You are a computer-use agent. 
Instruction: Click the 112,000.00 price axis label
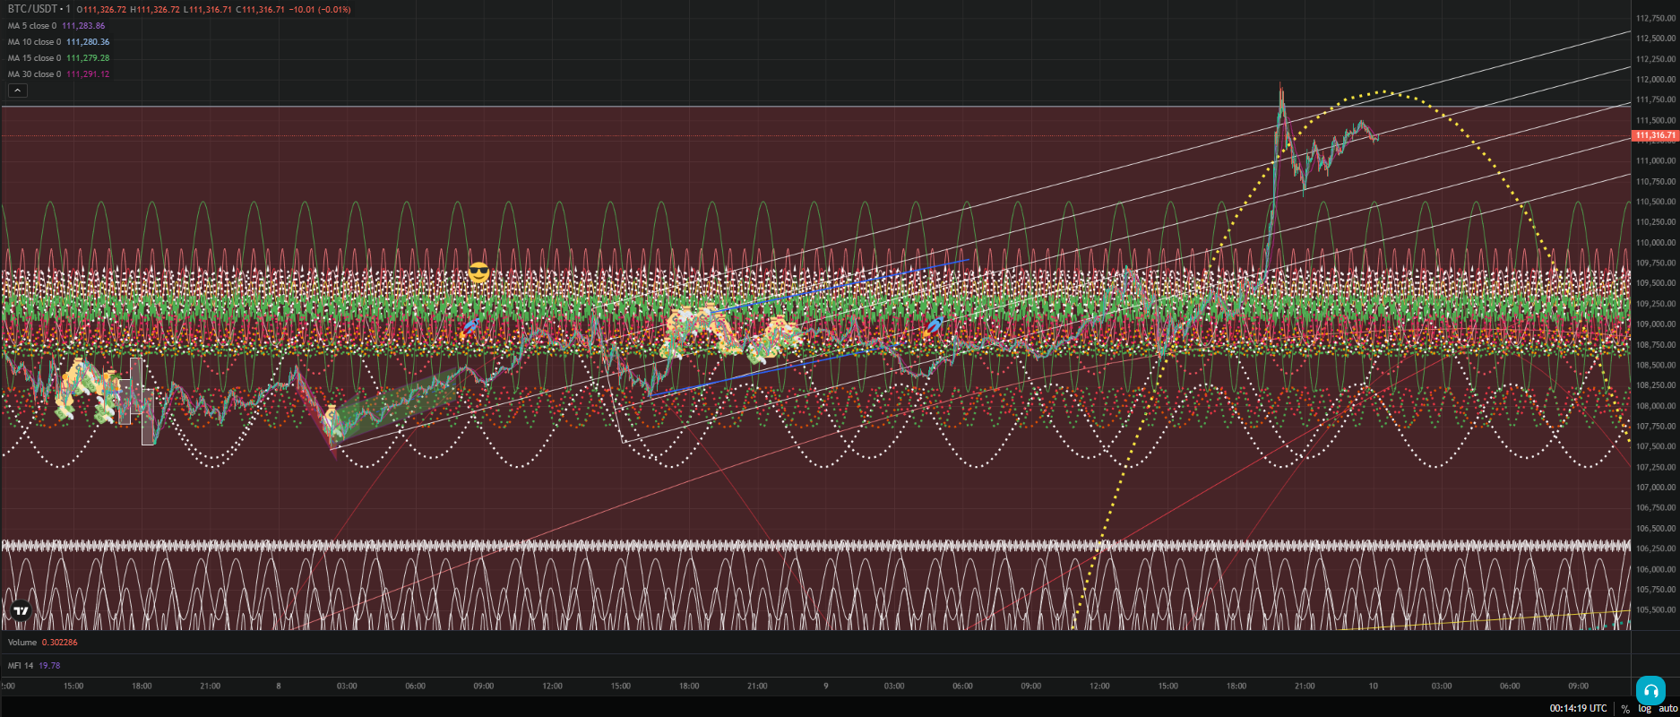pyautogui.click(x=1656, y=80)
